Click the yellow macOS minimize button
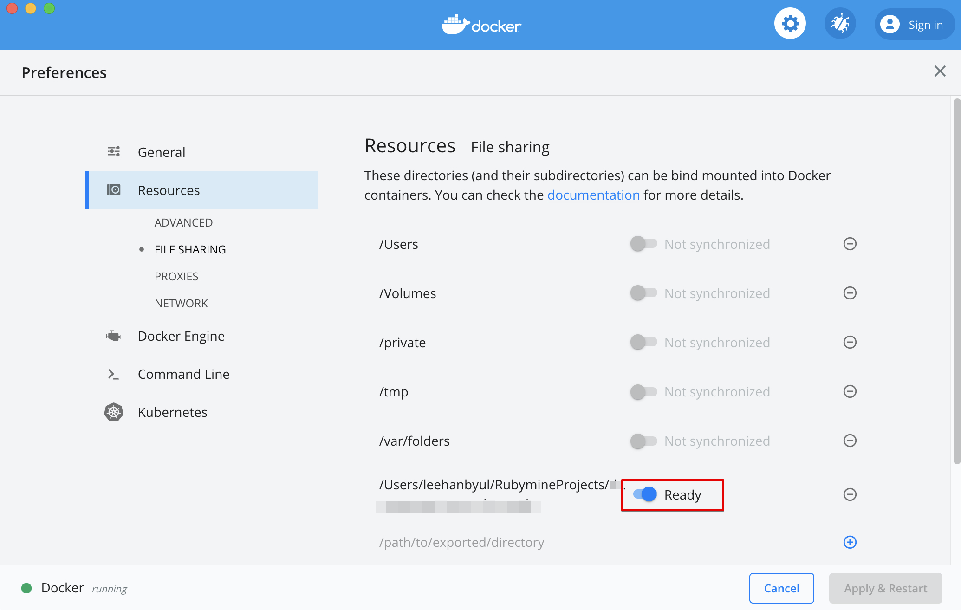The height and width of the screenshot is (610, 961). (x=31, y=8)
